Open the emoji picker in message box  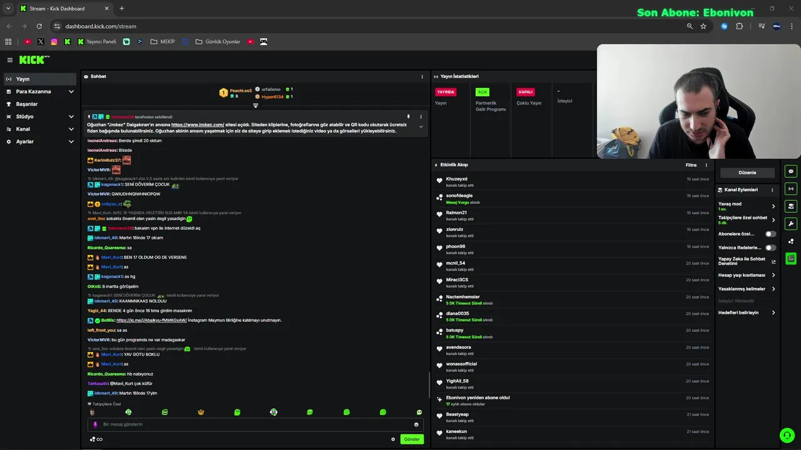[x=416, y=424]
